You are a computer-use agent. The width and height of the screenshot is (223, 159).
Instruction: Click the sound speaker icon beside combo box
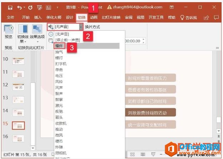click(x=51, y=27)
